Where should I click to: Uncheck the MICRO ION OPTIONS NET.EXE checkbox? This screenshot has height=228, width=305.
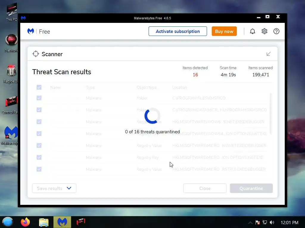pyautogui.click(x=39, y=157)
